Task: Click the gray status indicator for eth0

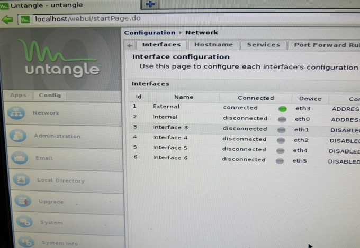Action: tap(282, 119)
